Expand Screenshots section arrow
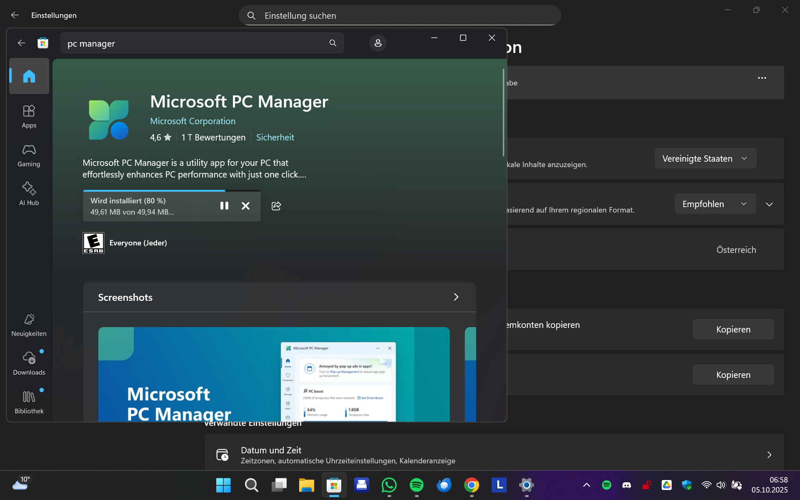The width and height of the screenshot is (800, 500). [456, 297]
